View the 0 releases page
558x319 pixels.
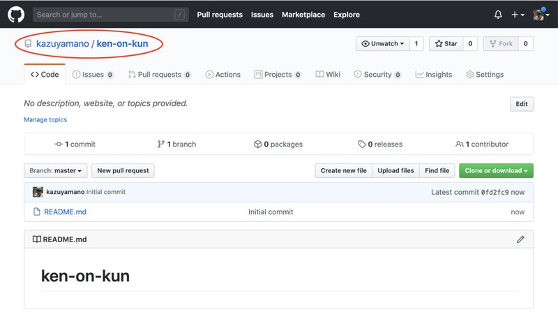380,144
